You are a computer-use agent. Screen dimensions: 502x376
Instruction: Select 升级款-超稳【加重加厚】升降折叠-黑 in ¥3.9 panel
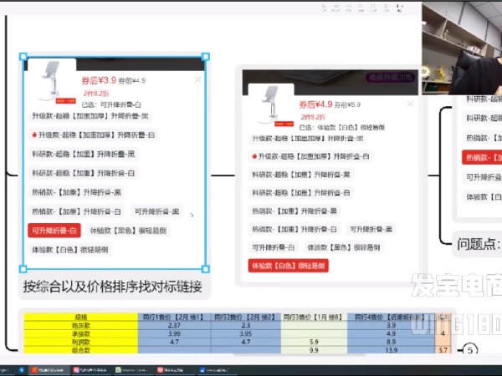(90, 116)
